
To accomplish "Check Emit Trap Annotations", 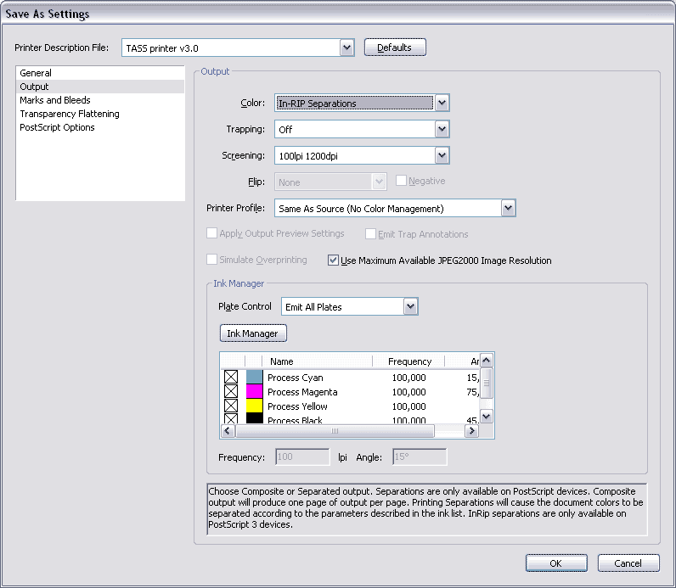I will click(370, 234).
